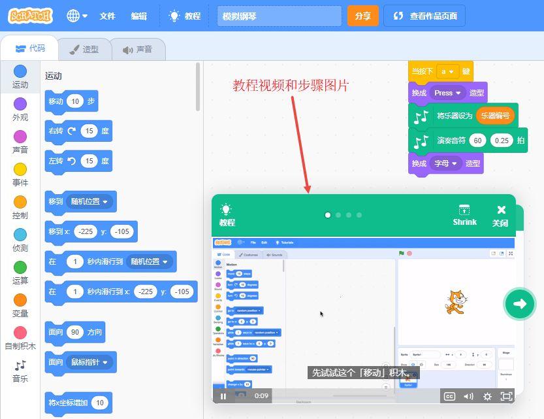Toggle closed captions on the video

(449, 396)
